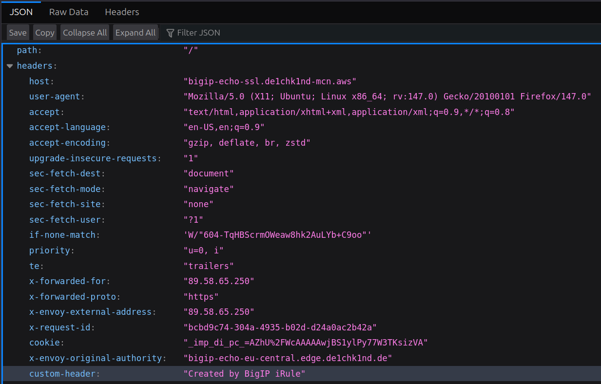This screenshot has height=384, width=601.
Task: Click the bcbd9c74-304a request id value
Action: click(280, 327)
